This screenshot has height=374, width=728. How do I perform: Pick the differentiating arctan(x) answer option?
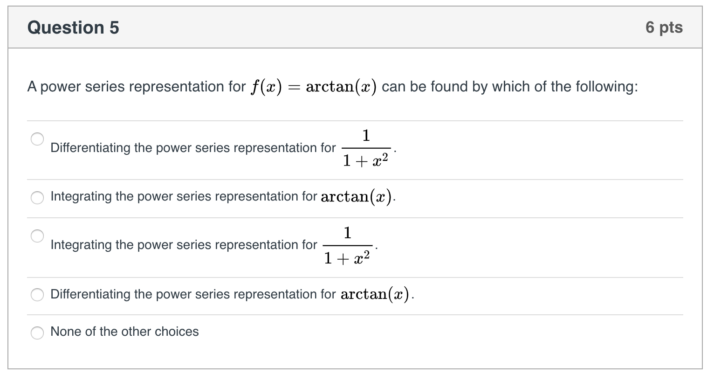(37, 294)
